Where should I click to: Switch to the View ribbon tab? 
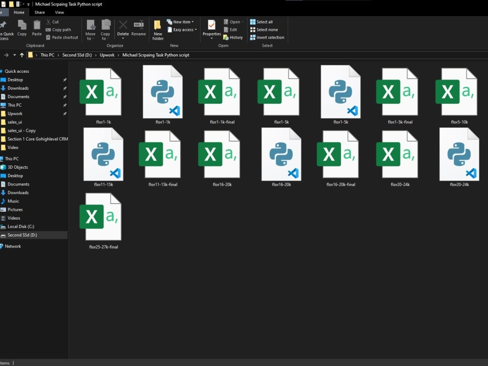60,13
